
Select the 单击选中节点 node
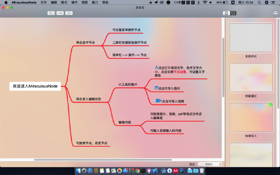click(85, 42)
